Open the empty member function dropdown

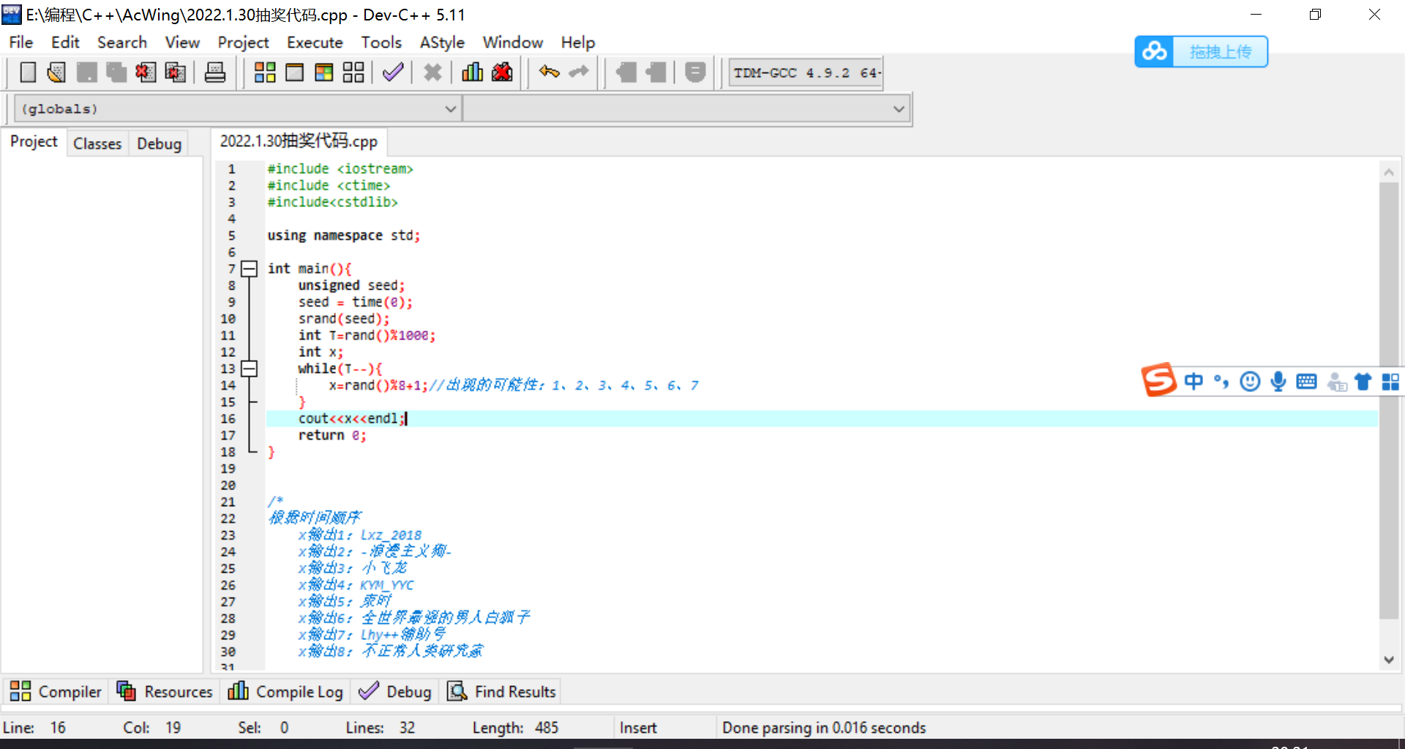click(686, 109)
